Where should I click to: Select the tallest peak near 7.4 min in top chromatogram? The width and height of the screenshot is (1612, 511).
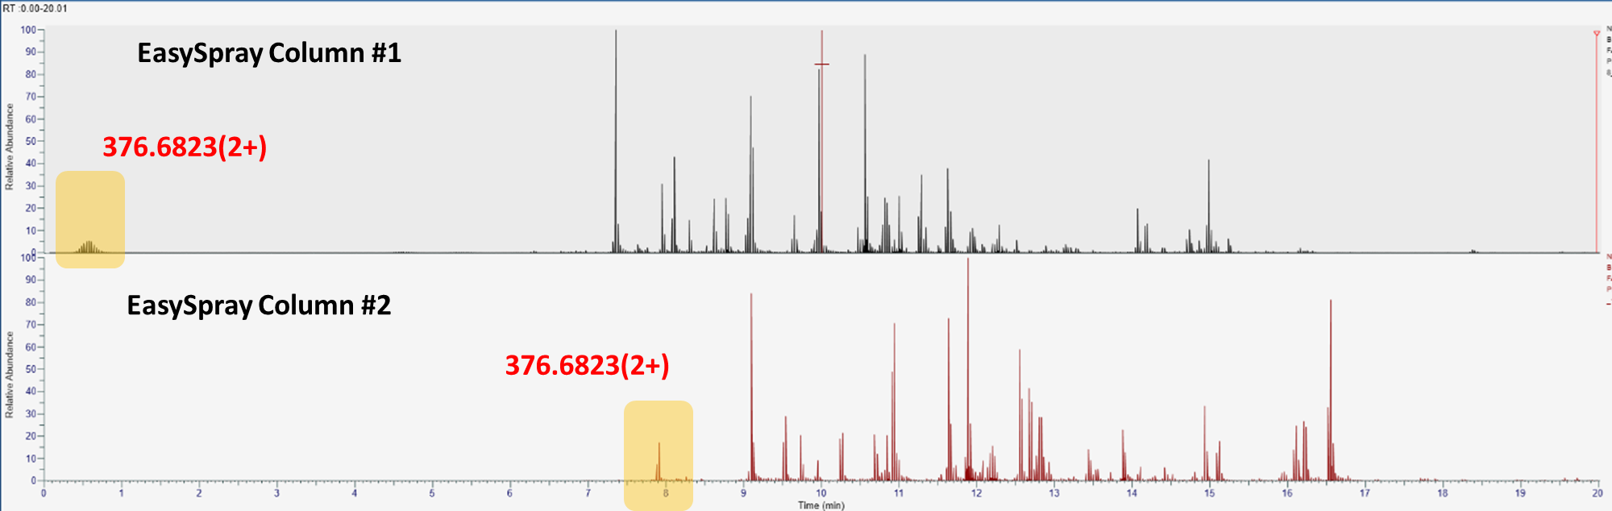(x=616, y=141)
